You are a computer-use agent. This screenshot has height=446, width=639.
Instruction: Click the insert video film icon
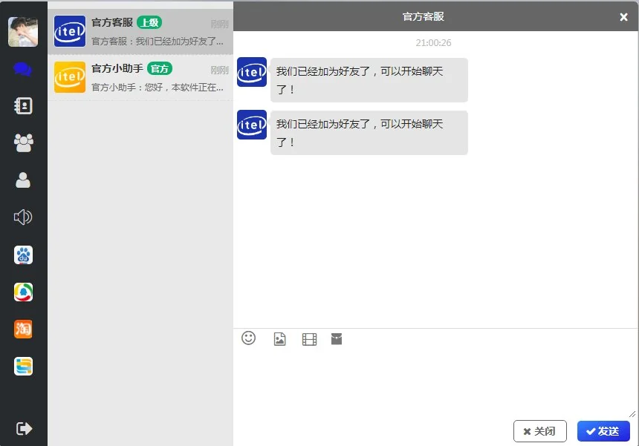click(x=309, y=339)
